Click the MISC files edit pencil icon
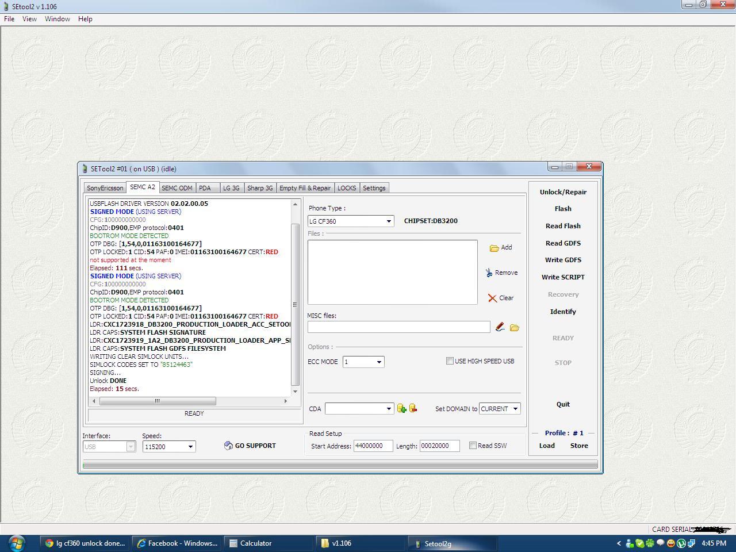This screenshot has width=736, height=552. click(x=500, y=327)
